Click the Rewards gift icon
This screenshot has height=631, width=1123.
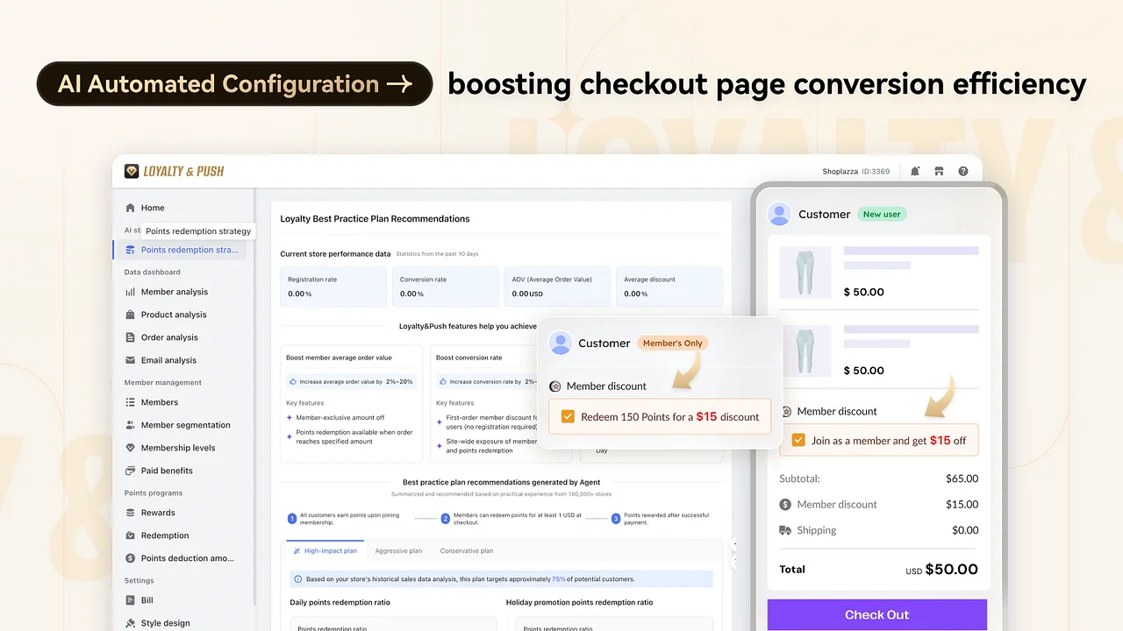click(131, 513)
